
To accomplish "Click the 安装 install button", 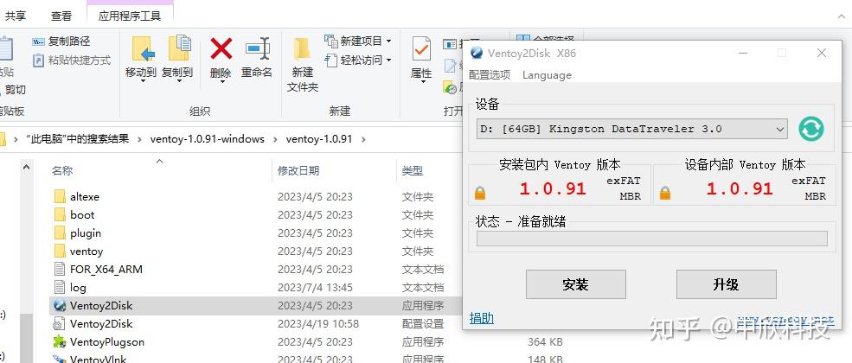I will (575, 284).
